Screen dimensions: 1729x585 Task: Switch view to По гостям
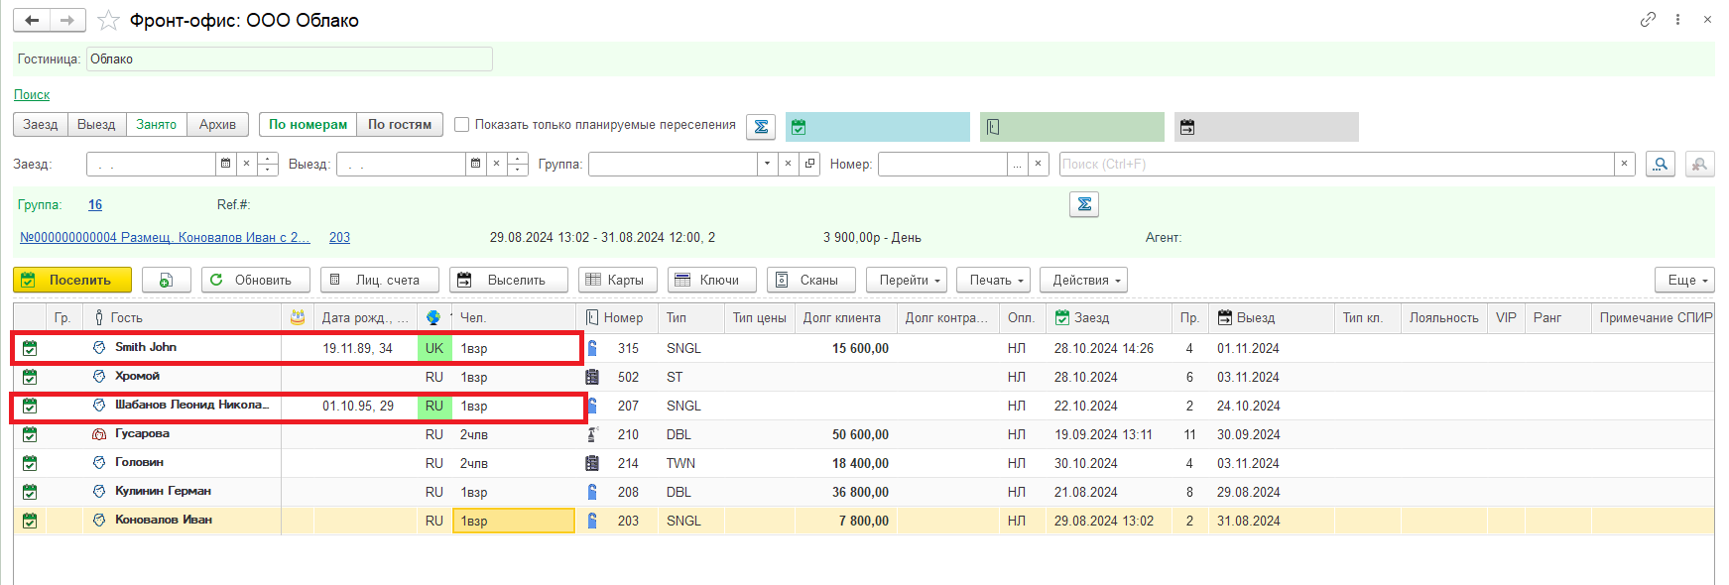tap(400, 125)
